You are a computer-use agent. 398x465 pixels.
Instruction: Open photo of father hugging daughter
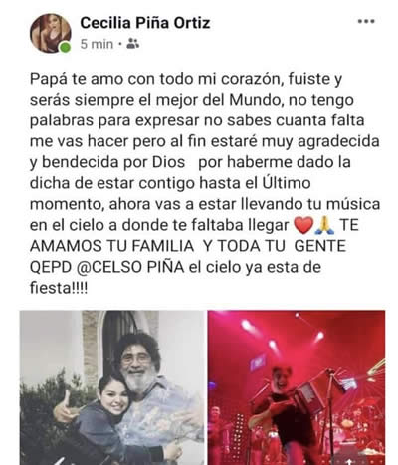[111, 387]
